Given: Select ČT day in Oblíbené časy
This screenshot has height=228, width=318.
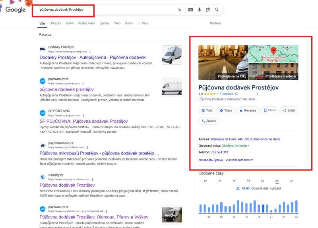Looking at the screenshot, I should [x=248, y=182].
